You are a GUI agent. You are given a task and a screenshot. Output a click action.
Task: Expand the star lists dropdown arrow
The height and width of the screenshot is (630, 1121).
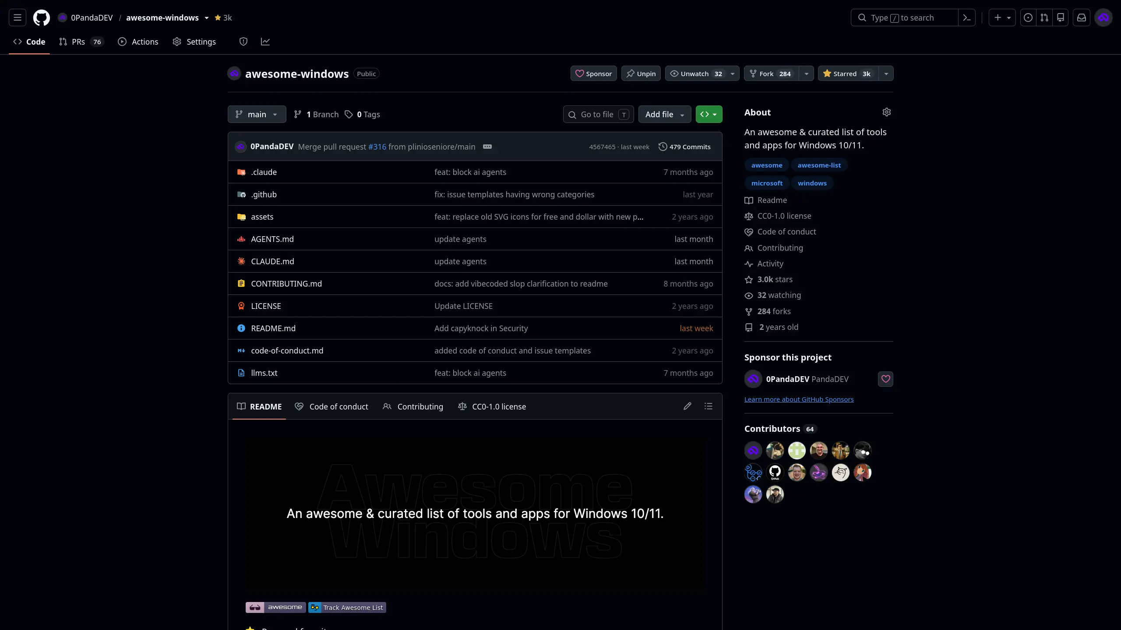coord(886,73)
